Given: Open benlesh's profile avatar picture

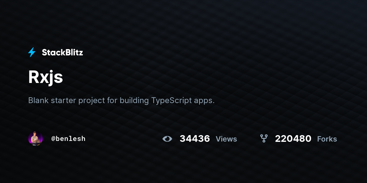Looking at the screenshot, I should (x=35, y=138).
